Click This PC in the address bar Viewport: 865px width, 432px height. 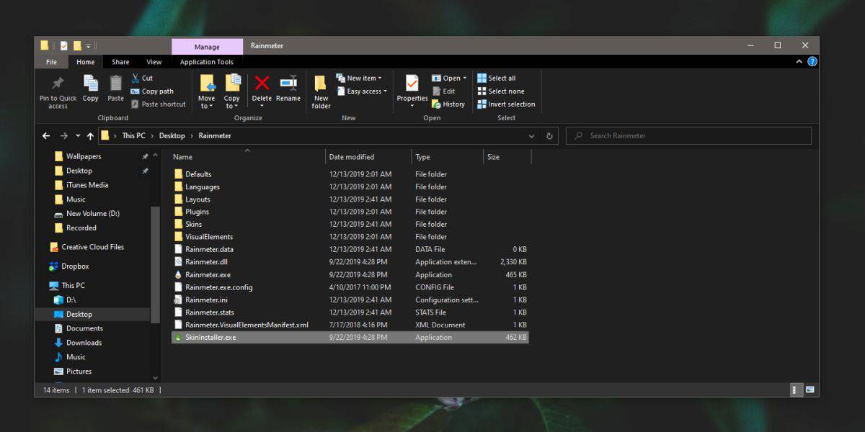coord(133,135)
